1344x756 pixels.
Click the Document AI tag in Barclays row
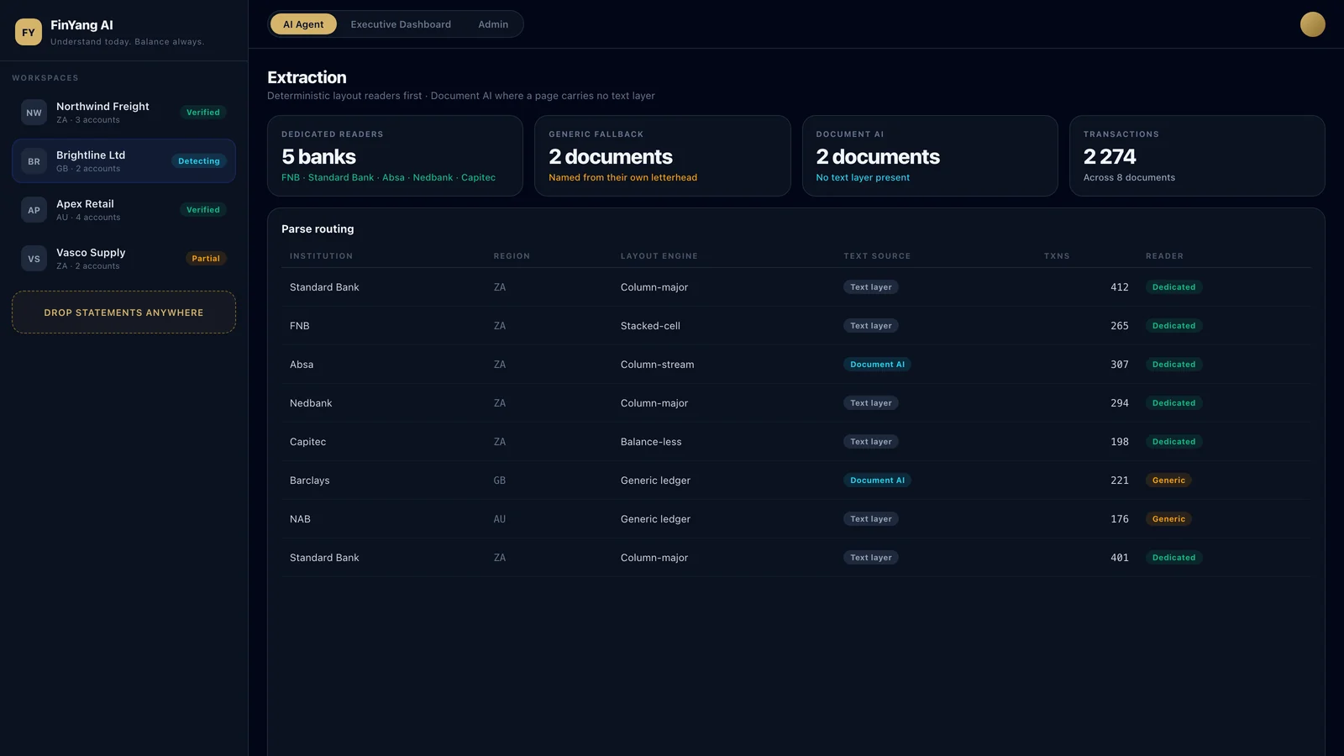(x=877, y=480)
